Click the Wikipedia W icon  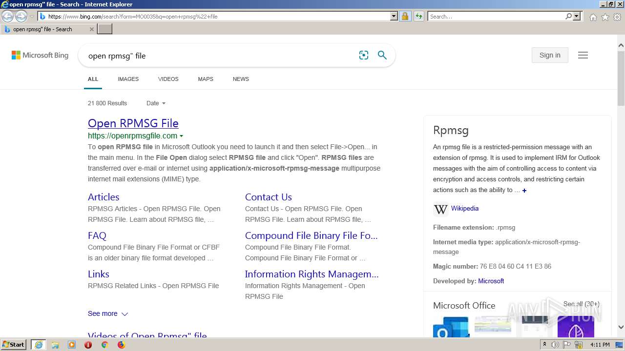click(x=440, y=209)
